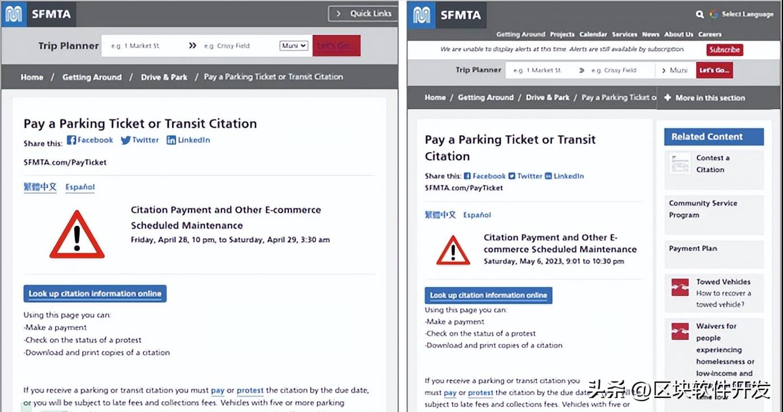Viewport: 783px width, 412px height.
Task: Open the Payment Plan related link
Action: [x=693, y=248]
